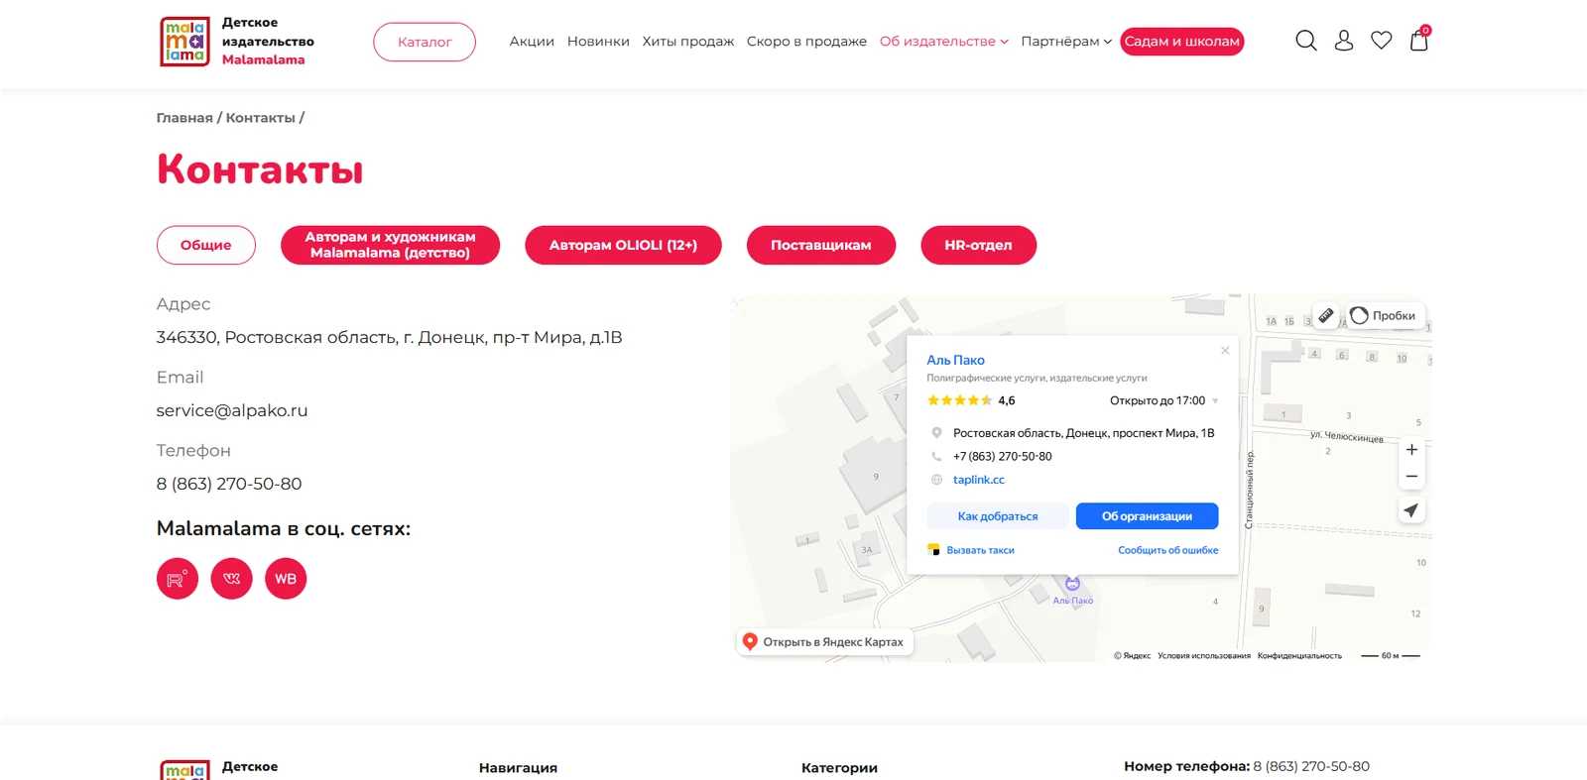1587x780 pixels.
Task: Open the user account icon
Action: [1344, 41]
